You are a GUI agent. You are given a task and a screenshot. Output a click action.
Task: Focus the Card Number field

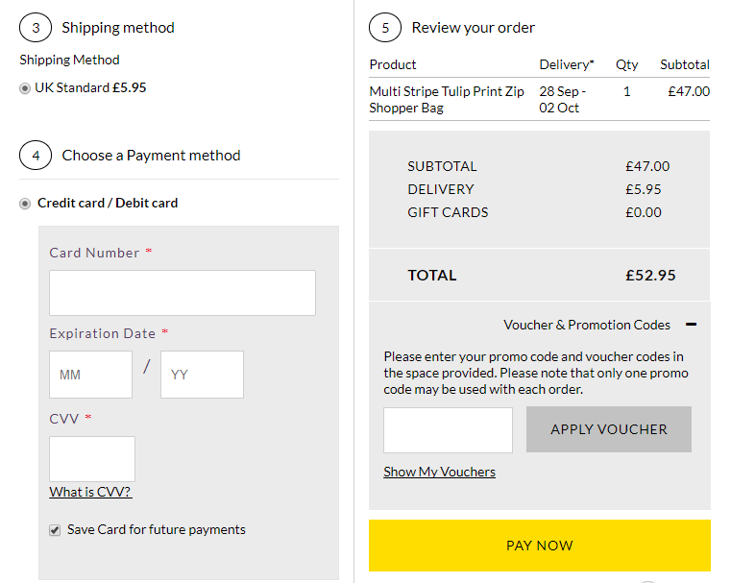[x=183, y=293]
